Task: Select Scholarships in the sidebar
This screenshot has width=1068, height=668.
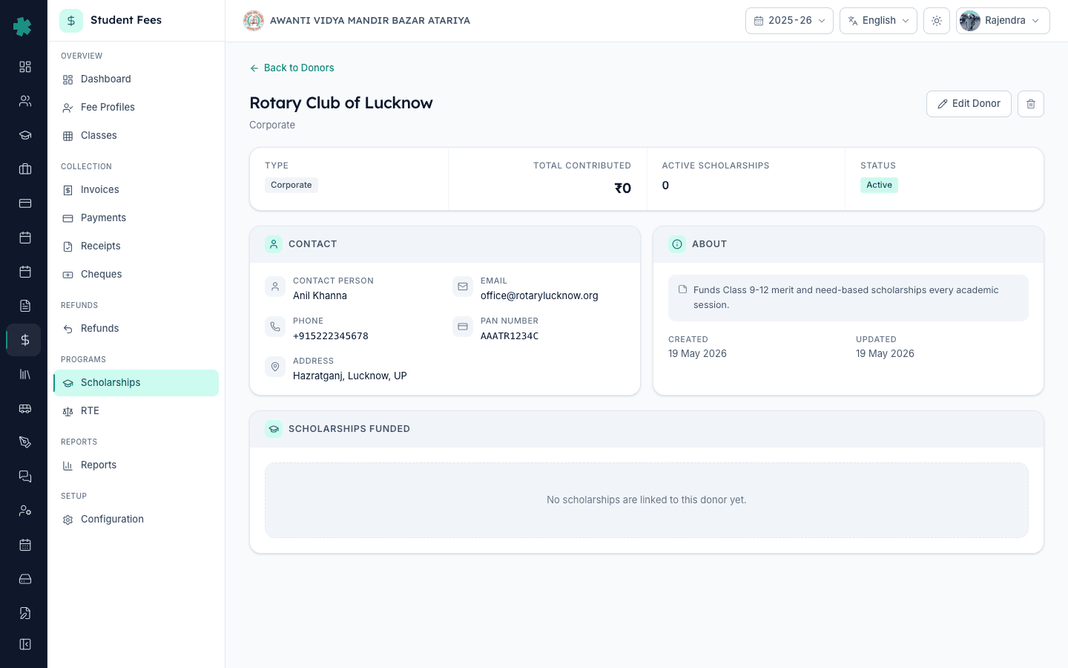Action: (136, 383)
